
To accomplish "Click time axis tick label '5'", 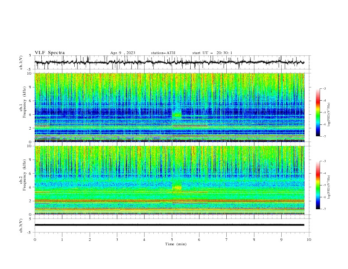I will (x=172, y=240).
